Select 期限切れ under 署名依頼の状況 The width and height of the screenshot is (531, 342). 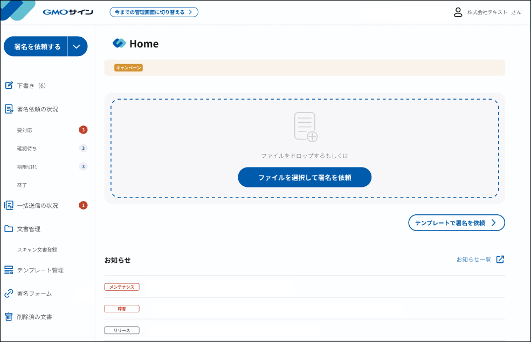pyautogui.click(x=29, y=166)
